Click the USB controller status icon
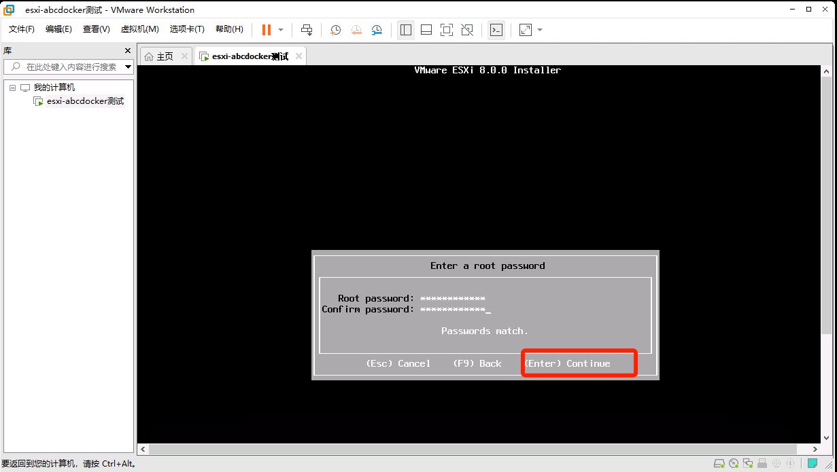This screenshot has height=472, width=837. point(762,463)
